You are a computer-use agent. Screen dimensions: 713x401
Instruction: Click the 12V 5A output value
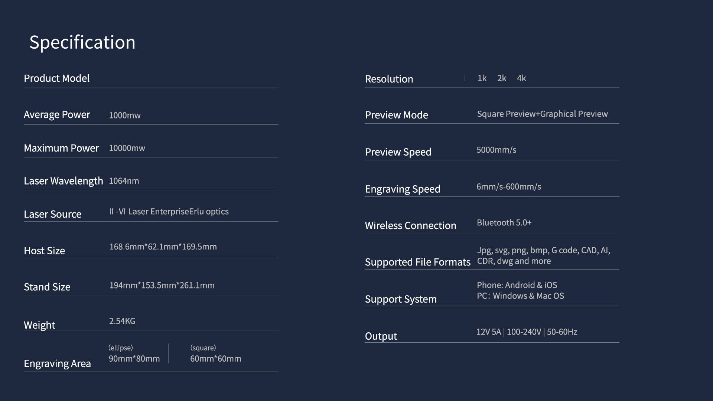tap(488, 332)
